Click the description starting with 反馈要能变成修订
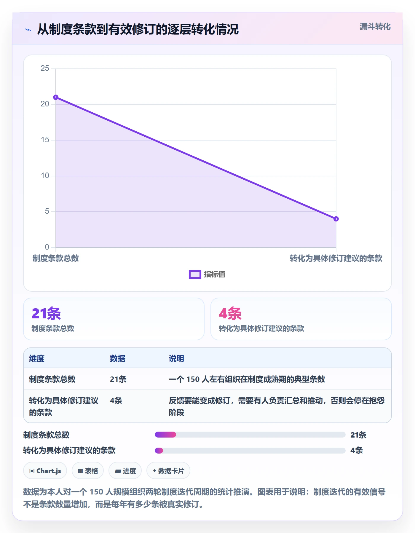The height and width of the screenshot is (533, 415). click(x=277, y=406)
